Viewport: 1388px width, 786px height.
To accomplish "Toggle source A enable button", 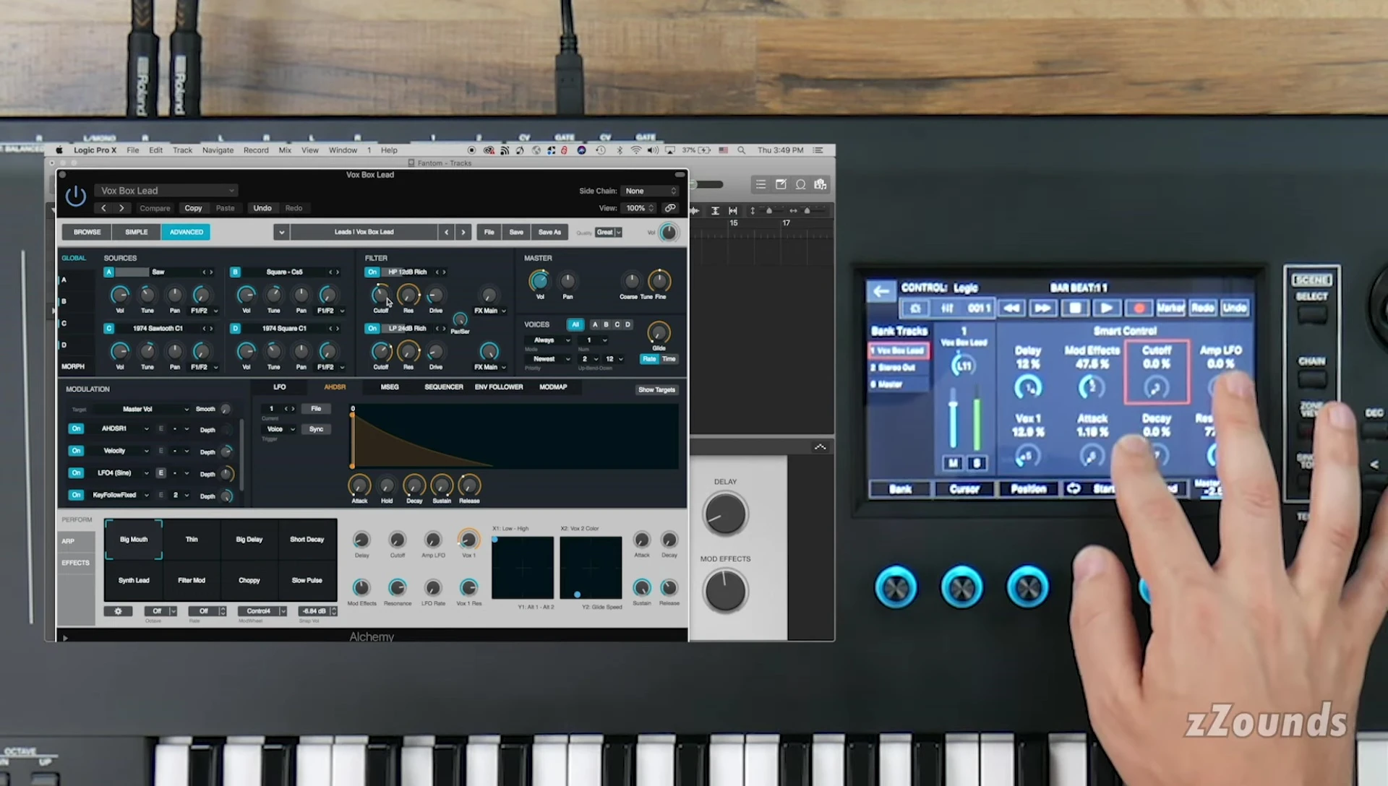I will coord(108,272).
